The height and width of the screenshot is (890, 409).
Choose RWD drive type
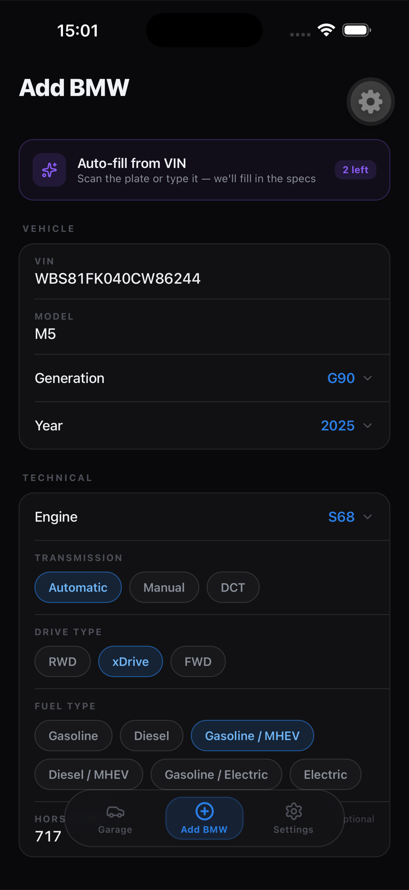[x=63, y=662]
